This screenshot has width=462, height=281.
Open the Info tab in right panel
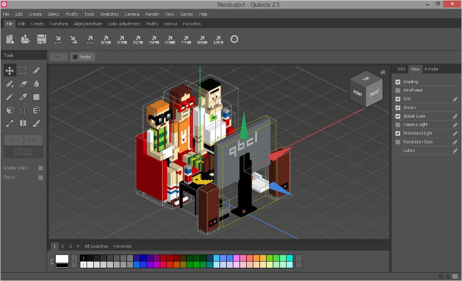tap(401, 69)
